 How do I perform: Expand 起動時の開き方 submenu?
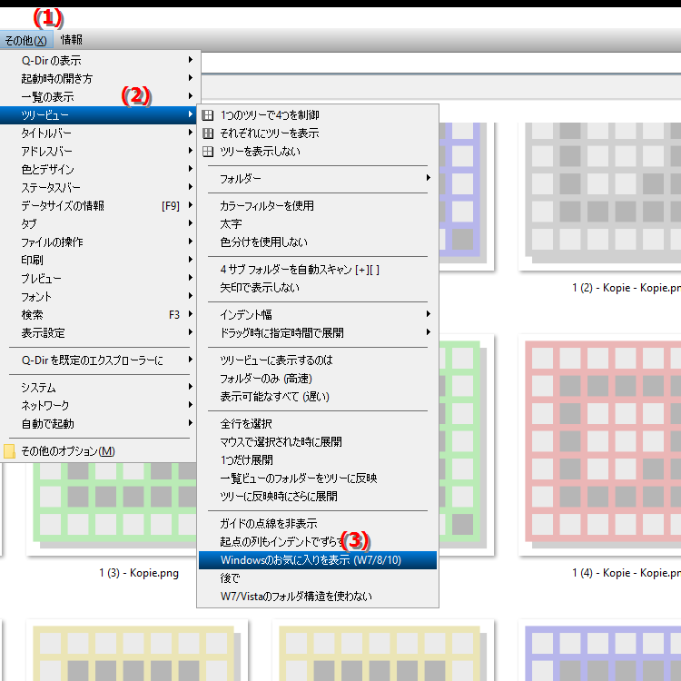(99, 78)
